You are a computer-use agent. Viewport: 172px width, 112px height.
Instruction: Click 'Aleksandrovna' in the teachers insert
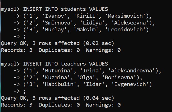click(132, 71)
